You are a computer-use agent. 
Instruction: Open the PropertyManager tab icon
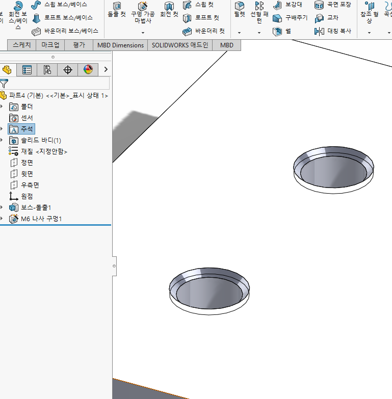coord(27,70)
